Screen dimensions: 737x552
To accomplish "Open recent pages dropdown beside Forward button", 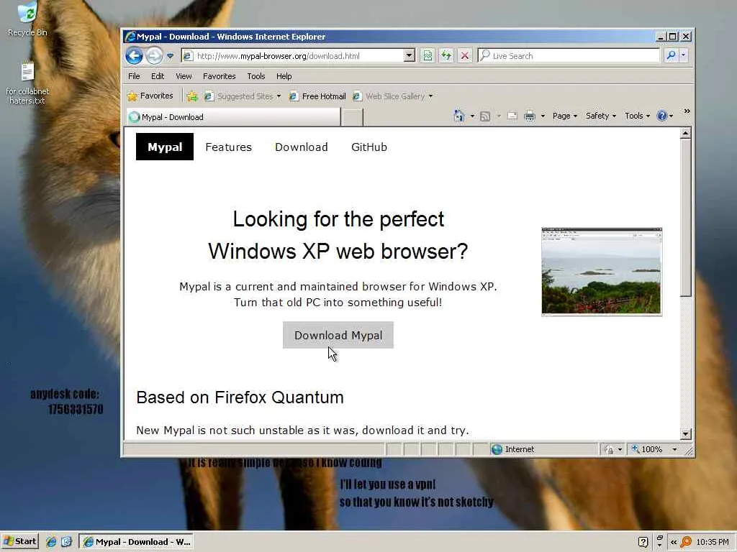I will 170,56.
